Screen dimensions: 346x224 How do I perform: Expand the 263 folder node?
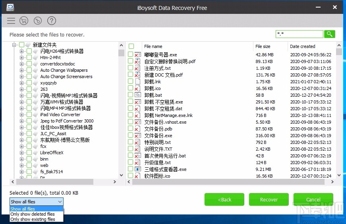(21, 90)
